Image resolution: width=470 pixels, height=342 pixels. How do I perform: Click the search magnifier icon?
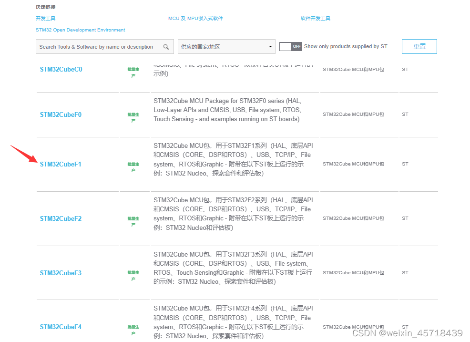[166, 47]
